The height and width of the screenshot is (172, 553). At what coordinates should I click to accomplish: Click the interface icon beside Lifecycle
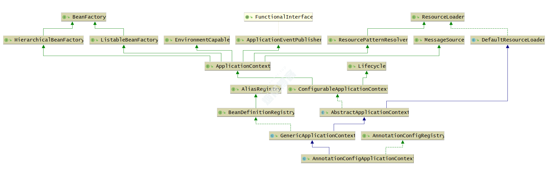pyautogui.click(x=350, y=66)
